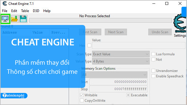Toggle the CopyOnWrite checkbox
Image resolution: width=187 pixels, height=105 pixels.
coord(82,100)
